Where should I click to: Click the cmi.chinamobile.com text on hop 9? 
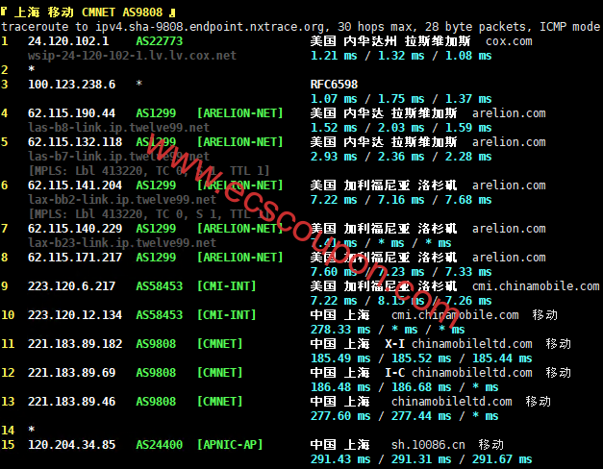tap(536, 286)
